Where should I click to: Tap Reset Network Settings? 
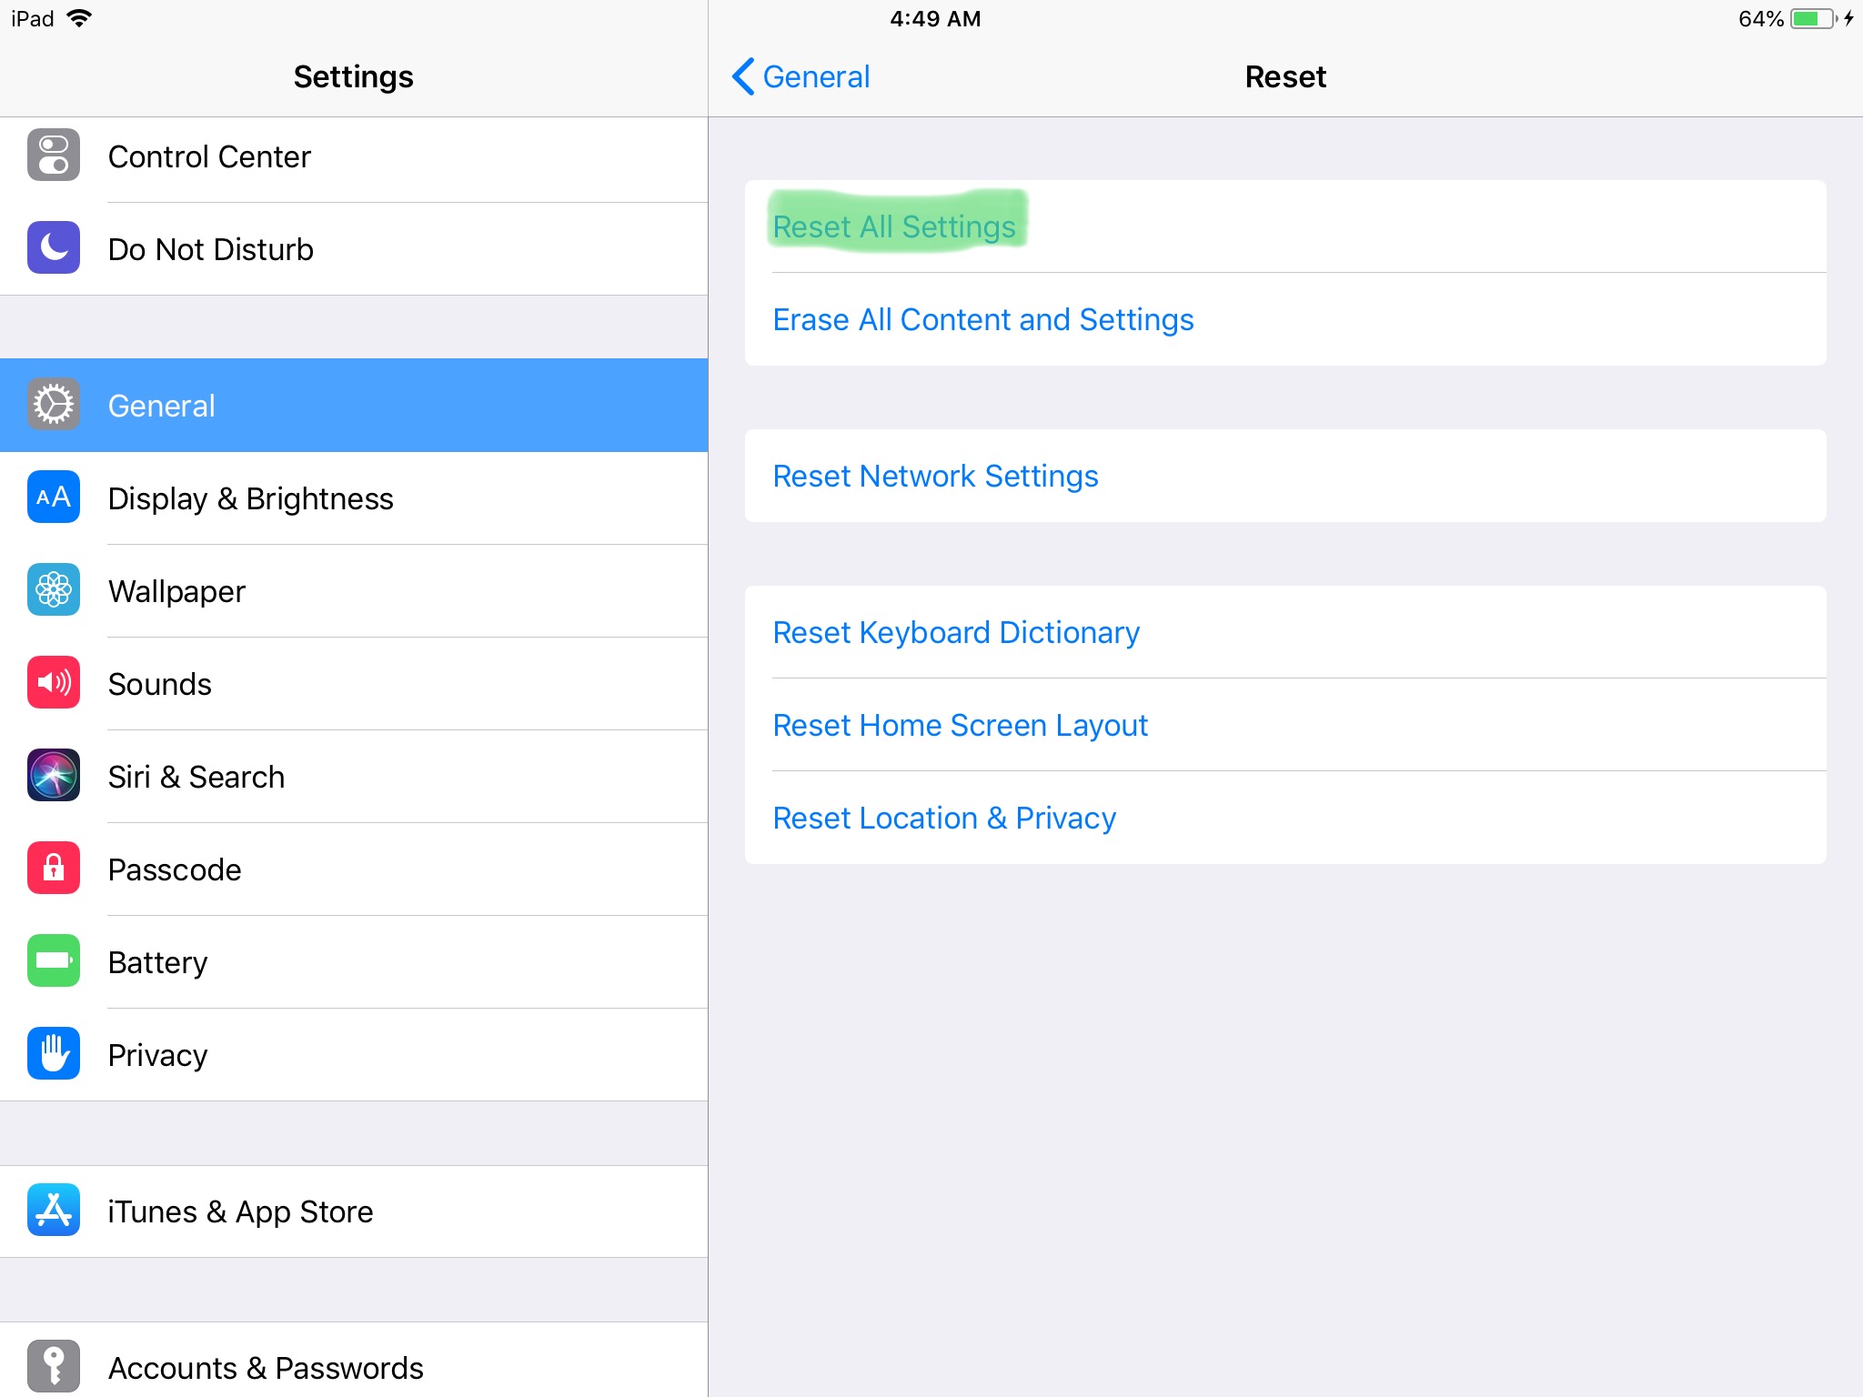point(935,477)
